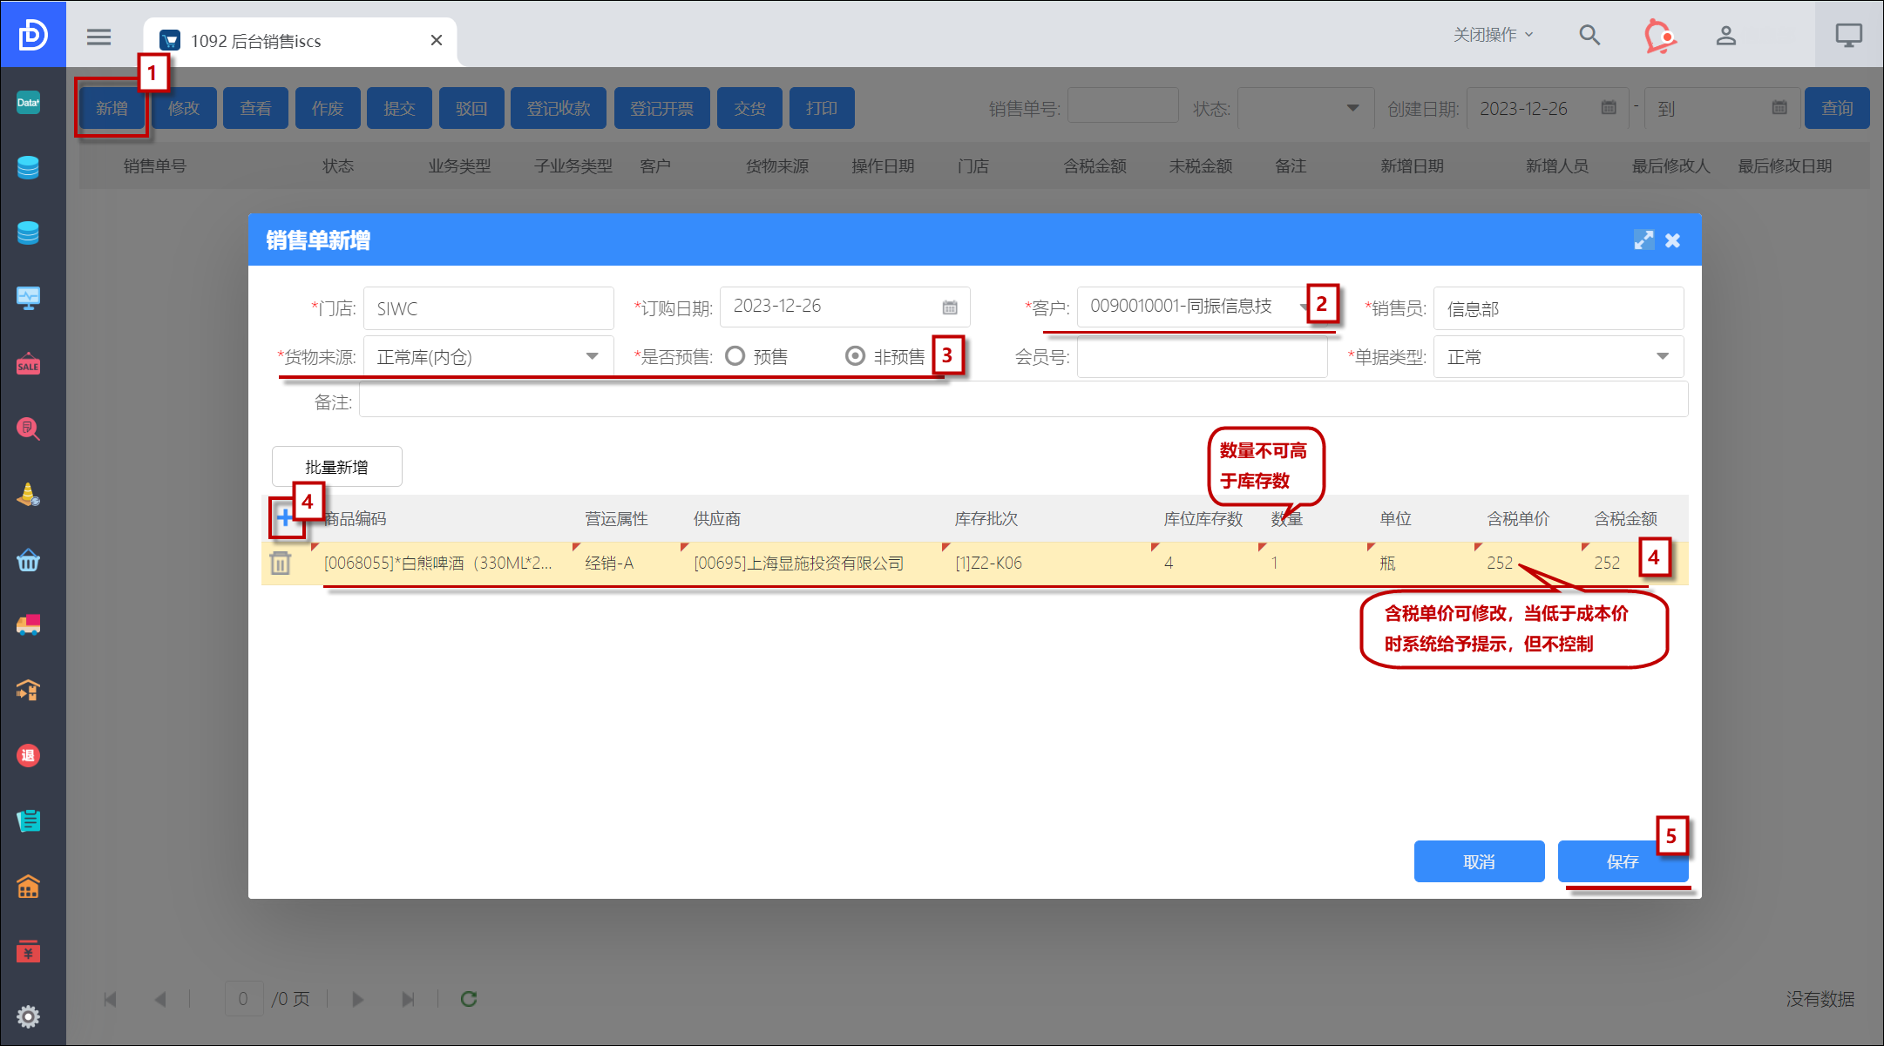Go to the previous page arrow
The height and width of the screenshot is (1046, 1884).
[160, 999]
